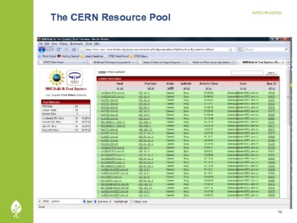Sort Platform column descending arrow

[x=148, y=88]
